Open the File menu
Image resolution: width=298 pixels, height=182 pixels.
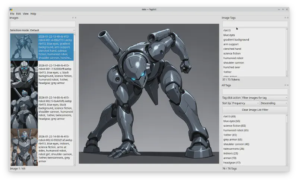(x=12, y=14)
